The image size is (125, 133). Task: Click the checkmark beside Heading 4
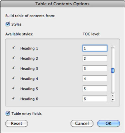(13, 78)
